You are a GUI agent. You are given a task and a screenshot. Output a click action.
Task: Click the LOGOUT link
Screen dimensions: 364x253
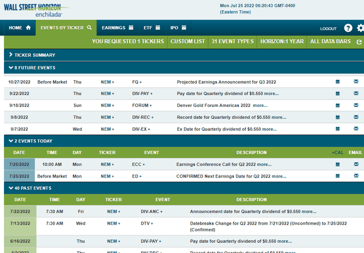tap(328, 28)
